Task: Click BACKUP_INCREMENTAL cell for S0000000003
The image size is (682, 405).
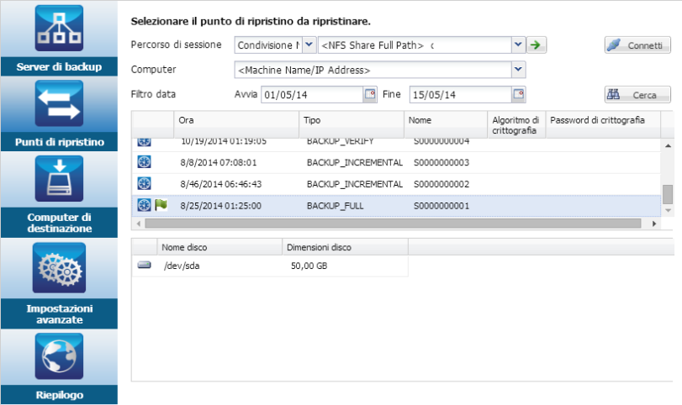Action: [x=355, y=162]
